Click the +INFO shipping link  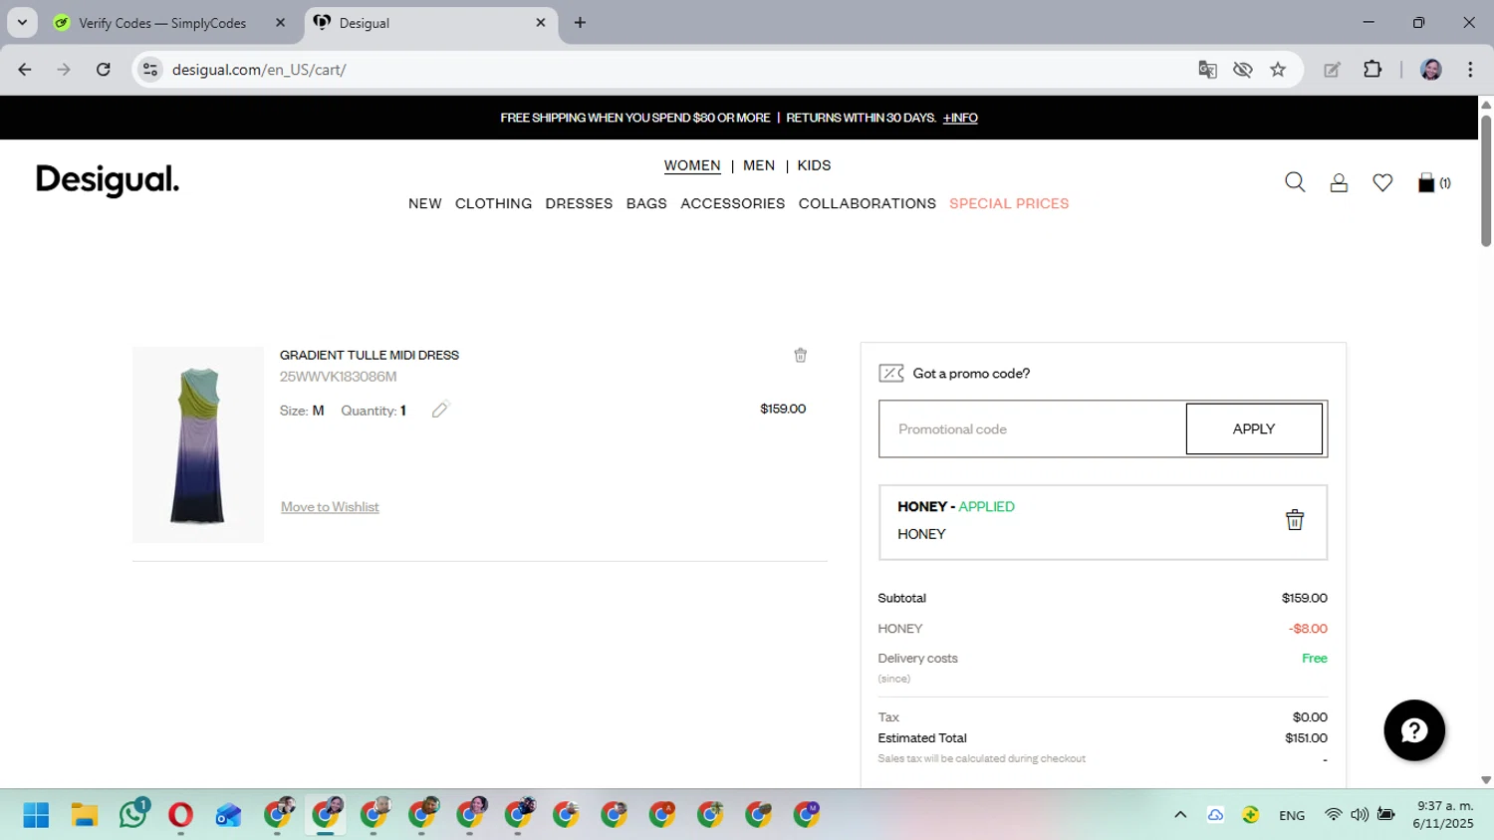[x=960, y=118]
